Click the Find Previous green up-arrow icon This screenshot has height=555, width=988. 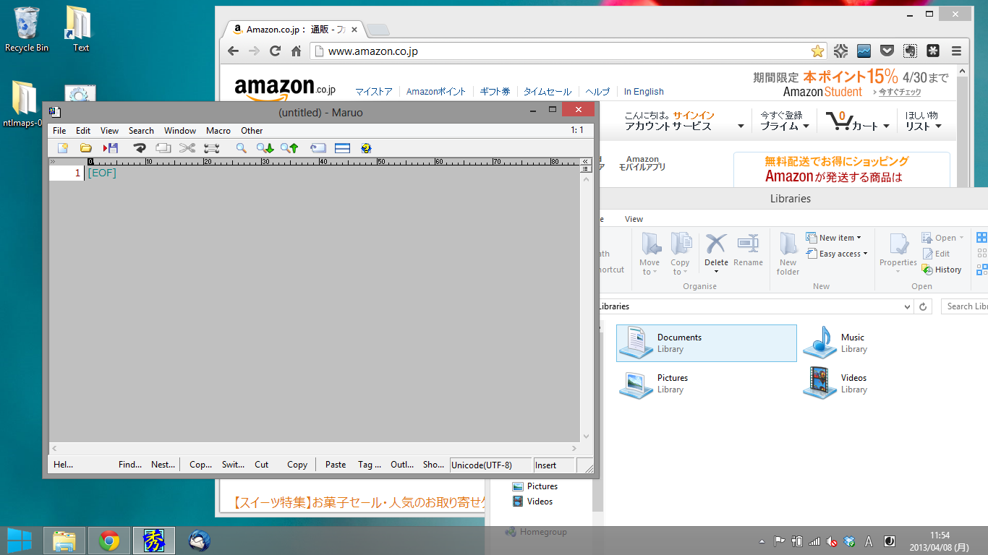pyautogui.click(x=289, y=148)
